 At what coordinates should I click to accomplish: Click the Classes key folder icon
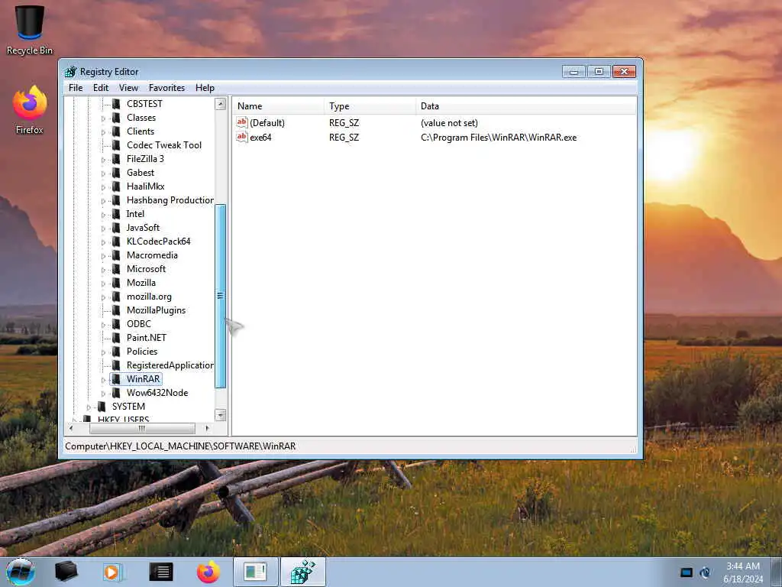(x=116, y=118)
